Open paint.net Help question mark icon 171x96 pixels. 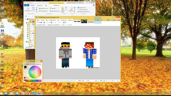click(119, 20)
